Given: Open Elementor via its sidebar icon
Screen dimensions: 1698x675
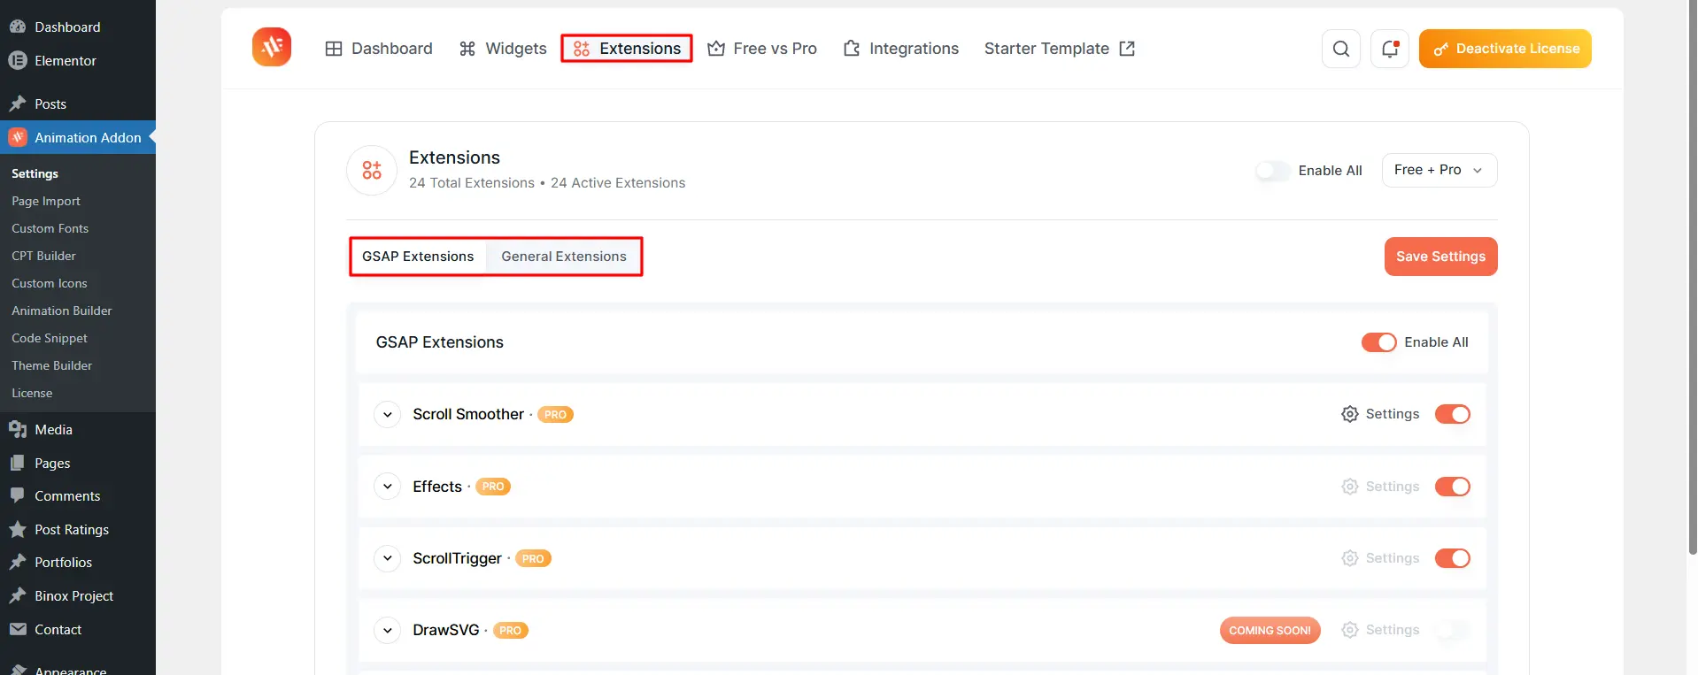Looking at the screenshot, I should click(18, 61).
